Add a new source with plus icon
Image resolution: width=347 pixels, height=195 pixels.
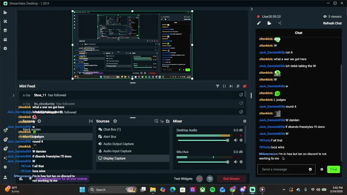[x=115, y=121]
